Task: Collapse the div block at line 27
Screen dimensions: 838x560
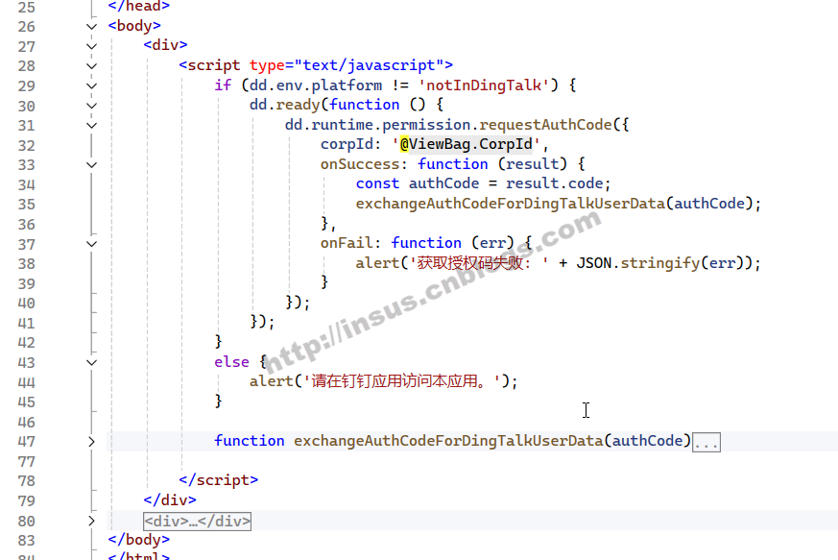Action: pos(91,46)
